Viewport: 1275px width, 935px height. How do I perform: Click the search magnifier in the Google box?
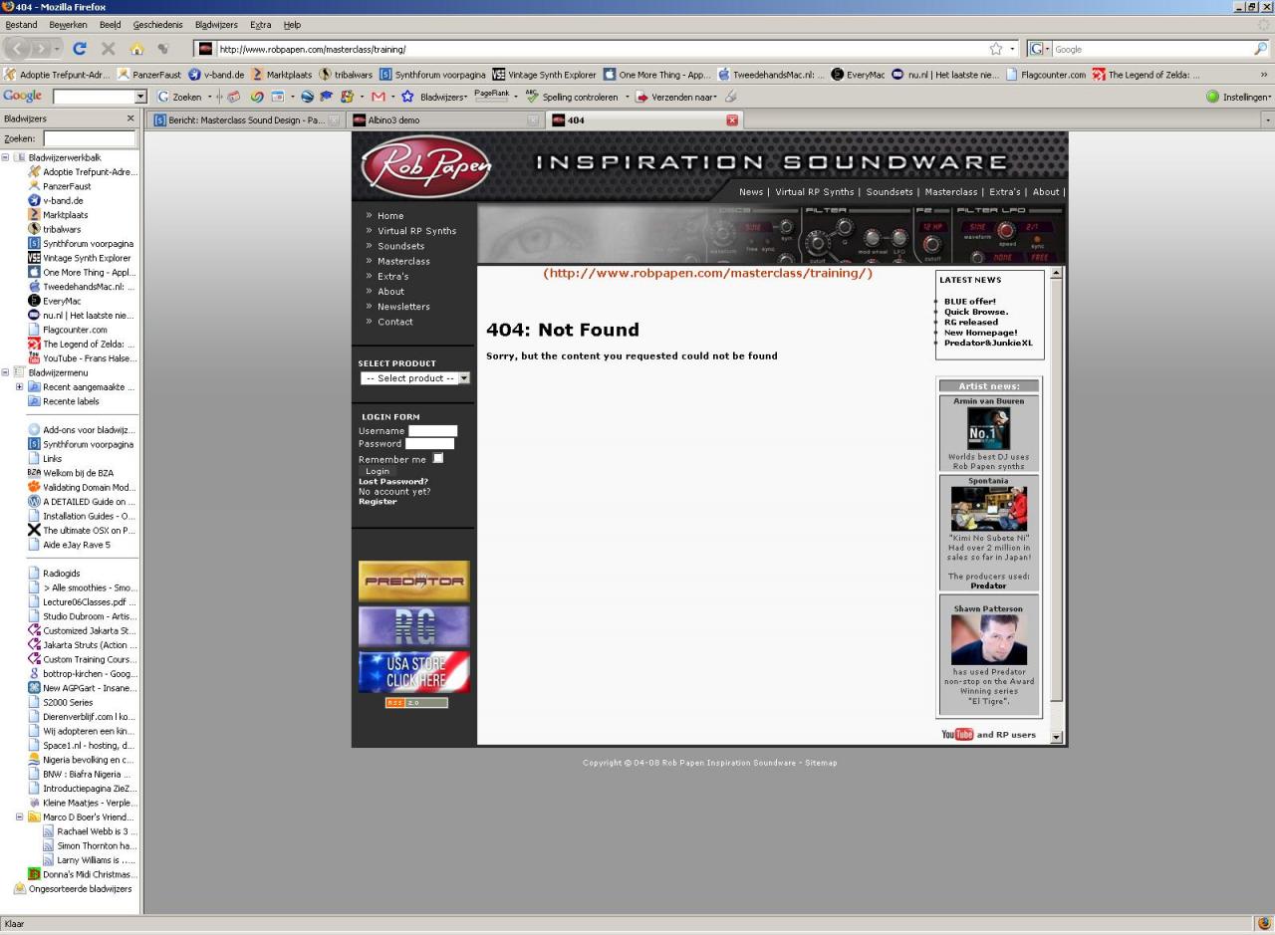coord(1261,49)
